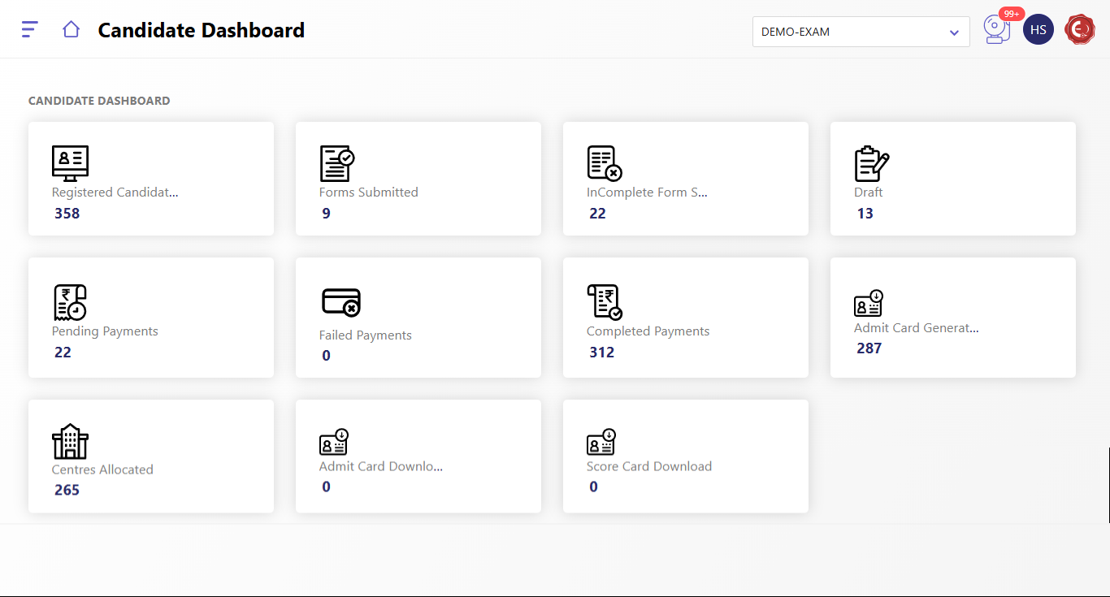Click the Failed Payments card icon
This screenshot has width=1110, height=597.
click(x=340, y=302)
